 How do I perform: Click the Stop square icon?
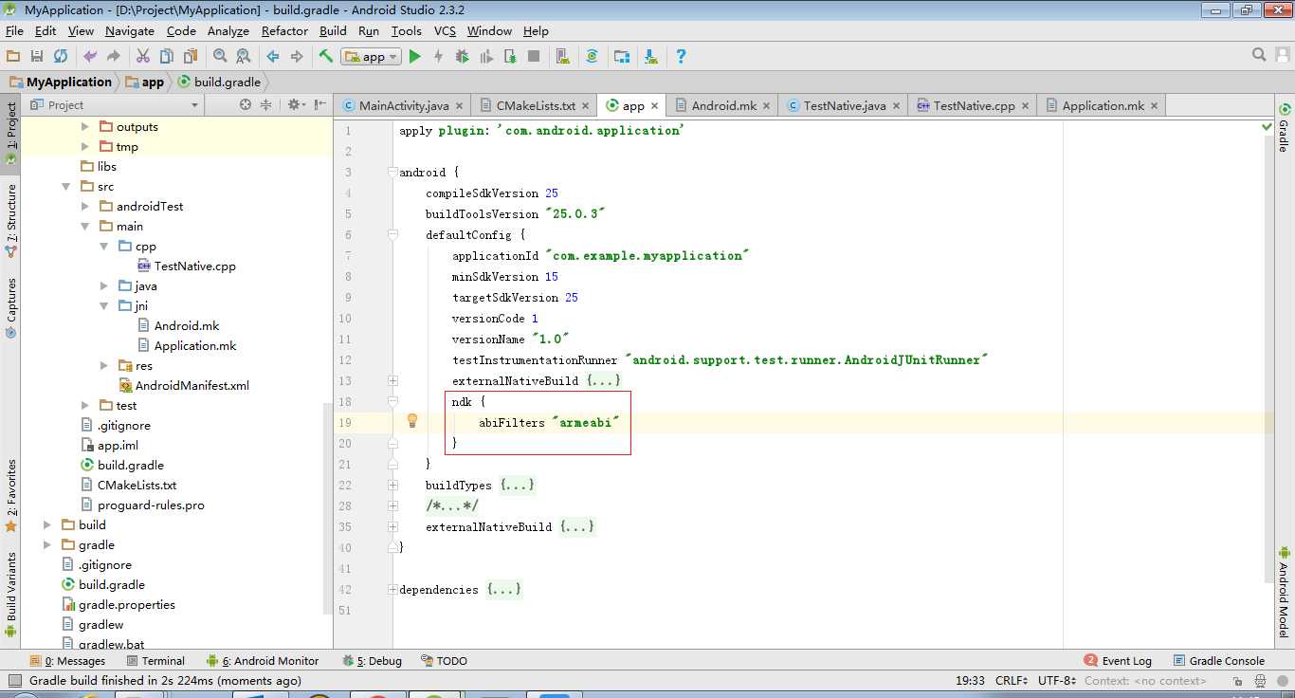[x=534, y=57]
